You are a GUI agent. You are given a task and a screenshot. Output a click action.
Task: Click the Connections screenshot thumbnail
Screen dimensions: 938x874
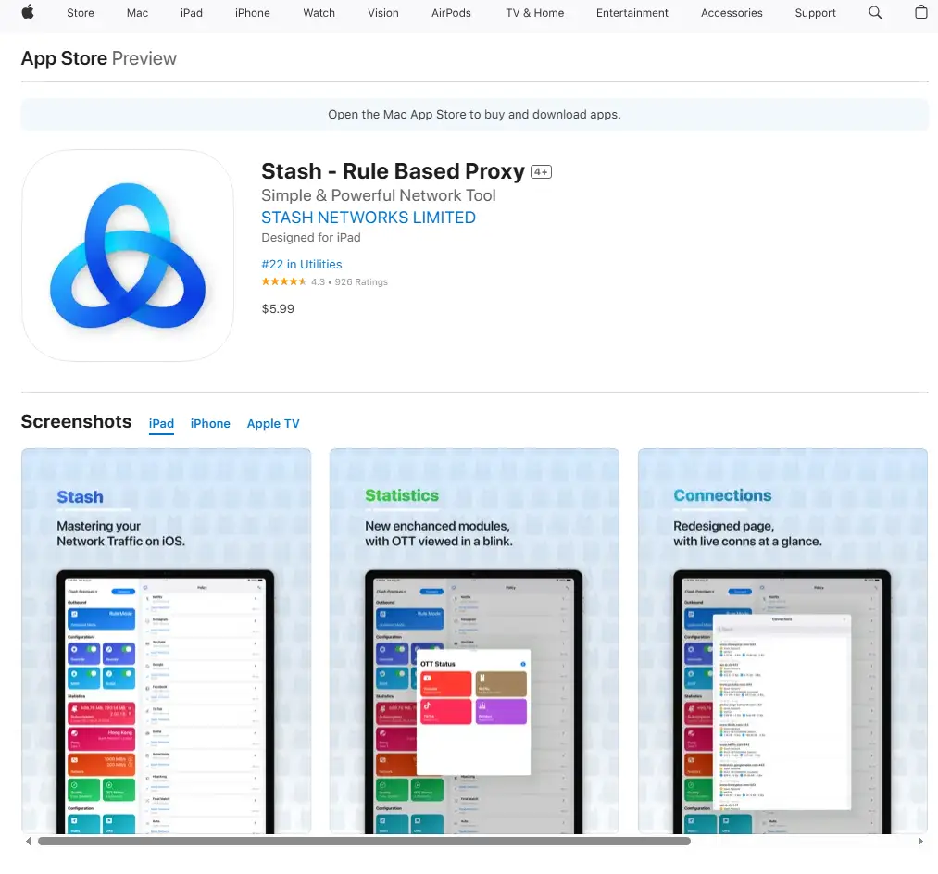782,641
